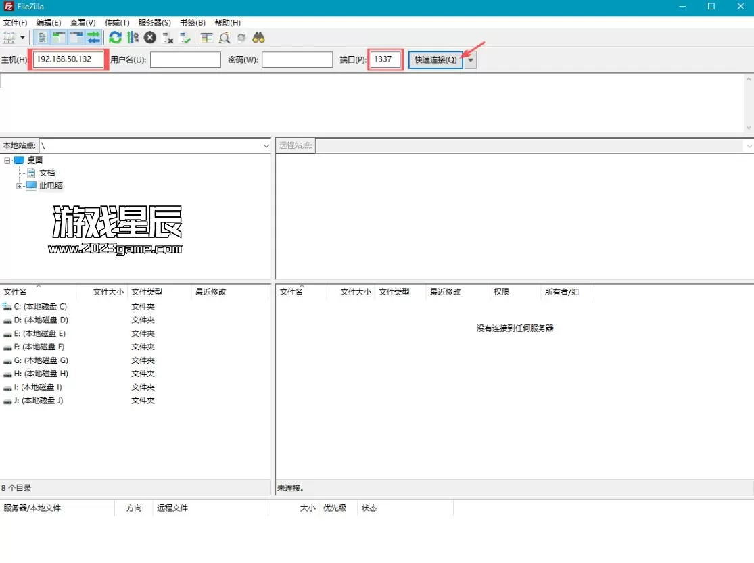Expand the 此电脑 tree node

20,186
